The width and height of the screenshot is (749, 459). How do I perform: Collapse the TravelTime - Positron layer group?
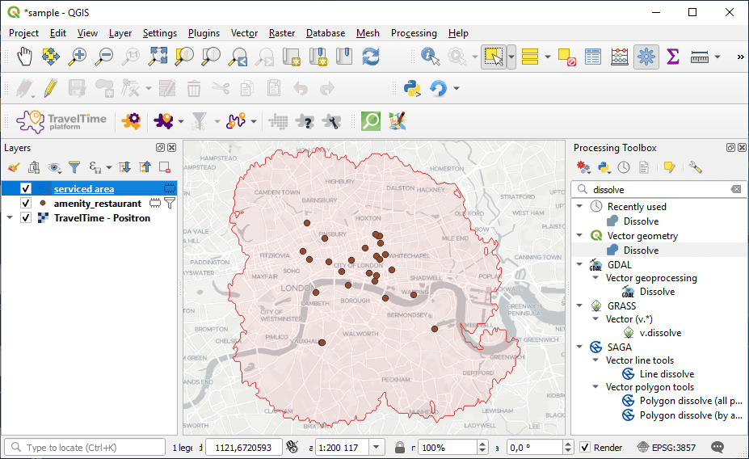click(x=10, y=218)
